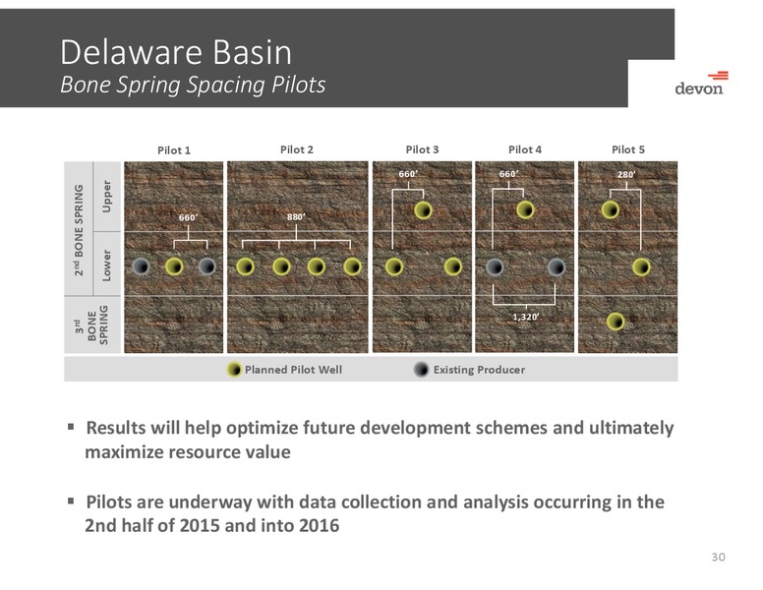
Task: Click the 1,320' spacing label in Pilot 4
Action: coord(525,317)
